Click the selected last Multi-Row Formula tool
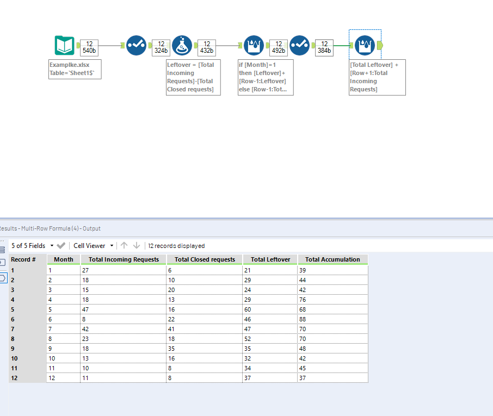 pos(364,46)
